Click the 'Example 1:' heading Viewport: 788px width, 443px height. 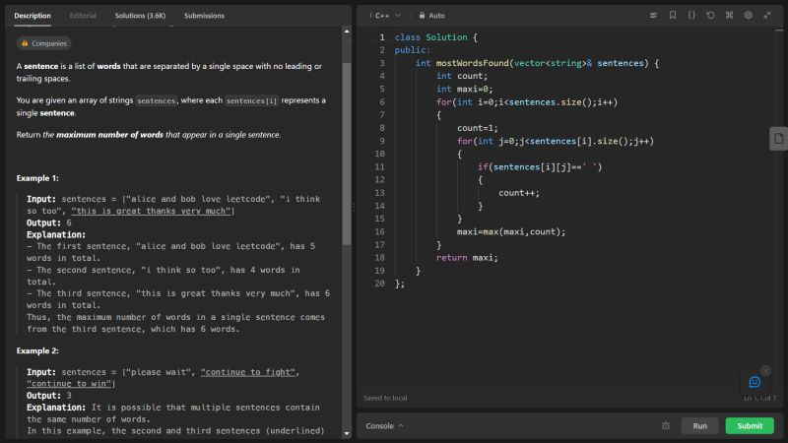pos(37,178)
